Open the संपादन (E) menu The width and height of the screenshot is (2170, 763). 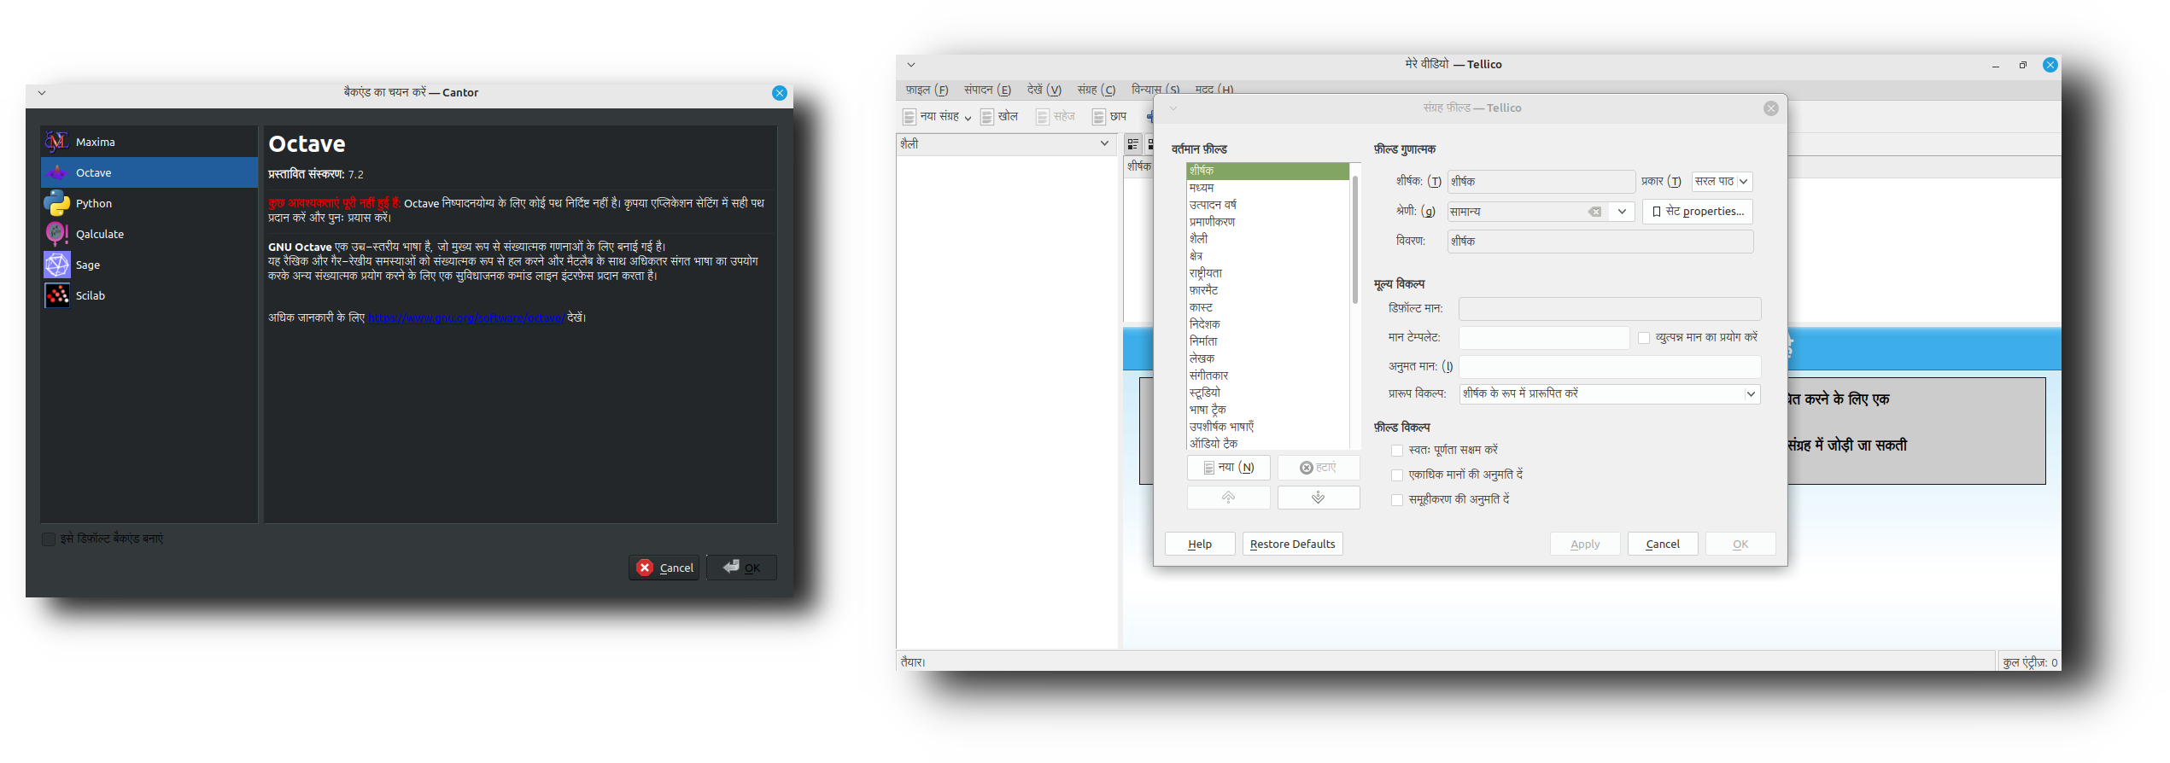click(987, 90)
